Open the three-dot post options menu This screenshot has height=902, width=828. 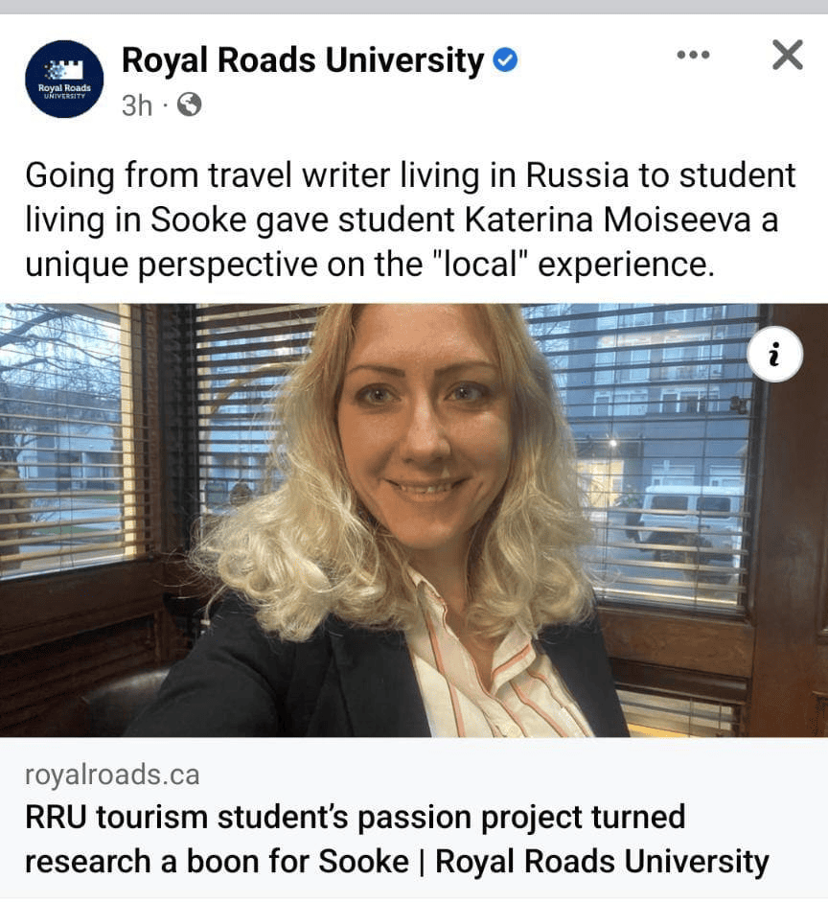coord(693,56)
